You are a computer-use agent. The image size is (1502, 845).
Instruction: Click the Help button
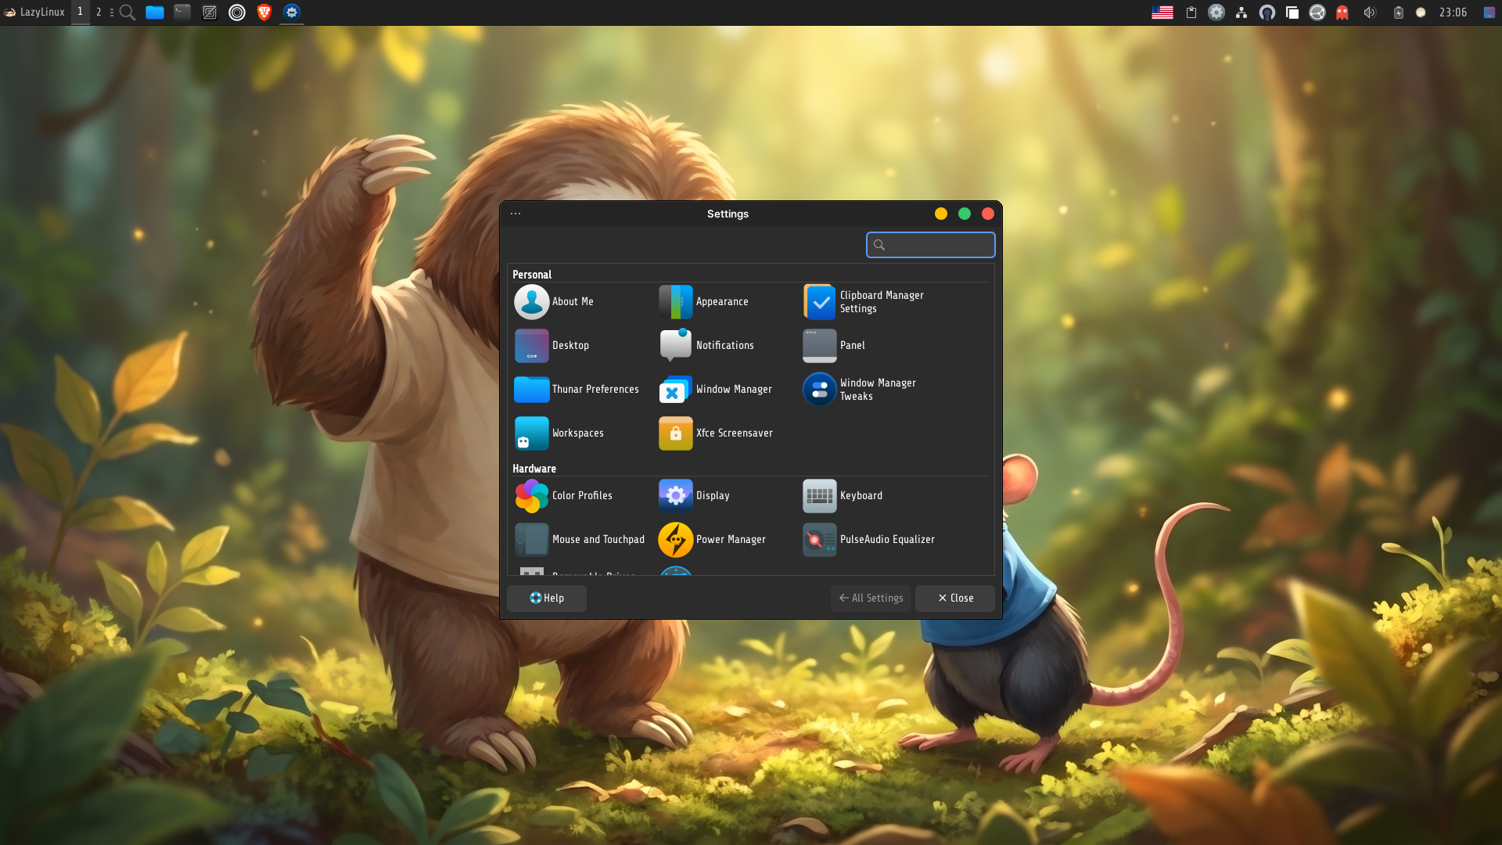(x=547, y=599)
